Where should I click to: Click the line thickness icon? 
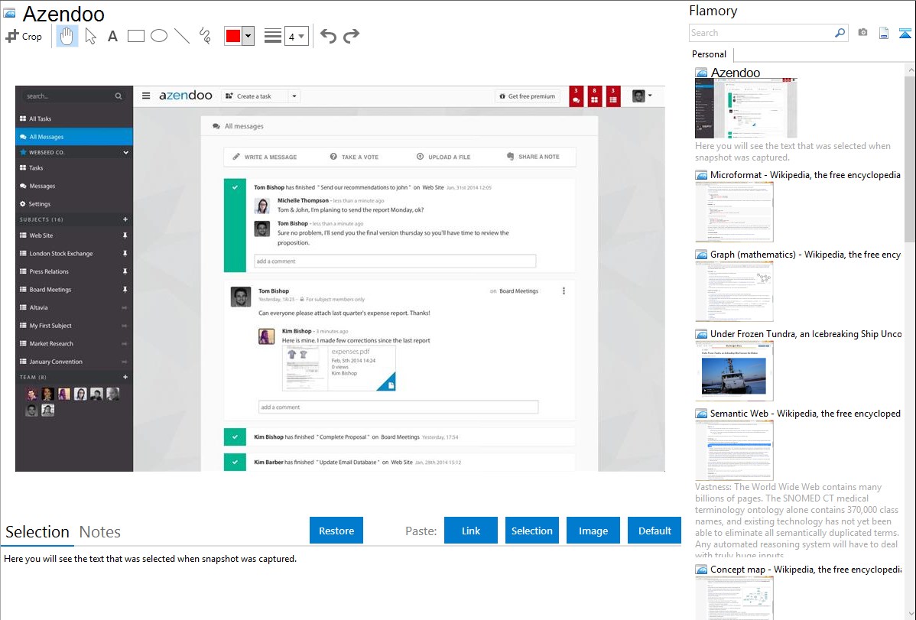273,36
